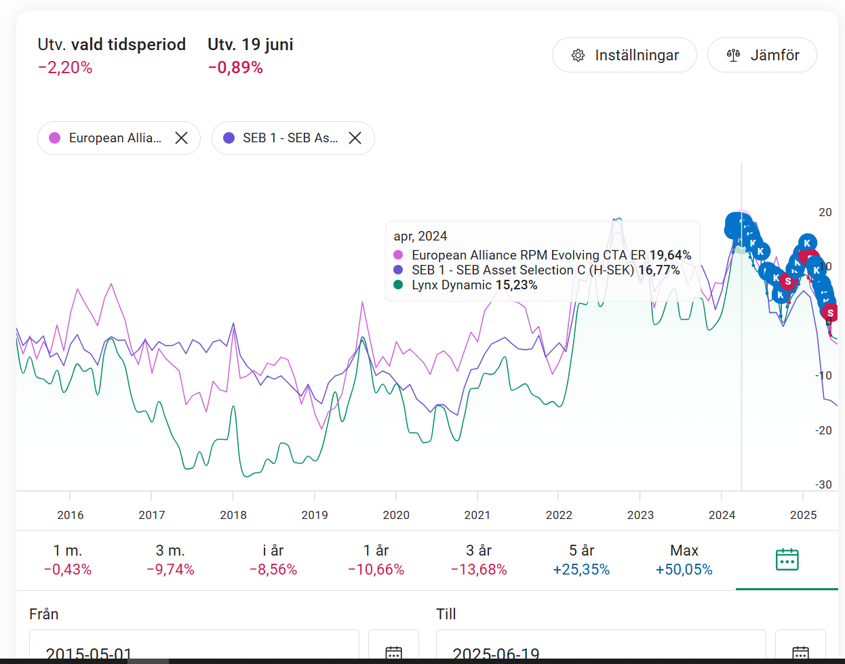The width and height of the screenshot is (845, 664).
Task: Remove the European Alliance comparison chip
Action: pyautogui.click(x=181, y=138)
